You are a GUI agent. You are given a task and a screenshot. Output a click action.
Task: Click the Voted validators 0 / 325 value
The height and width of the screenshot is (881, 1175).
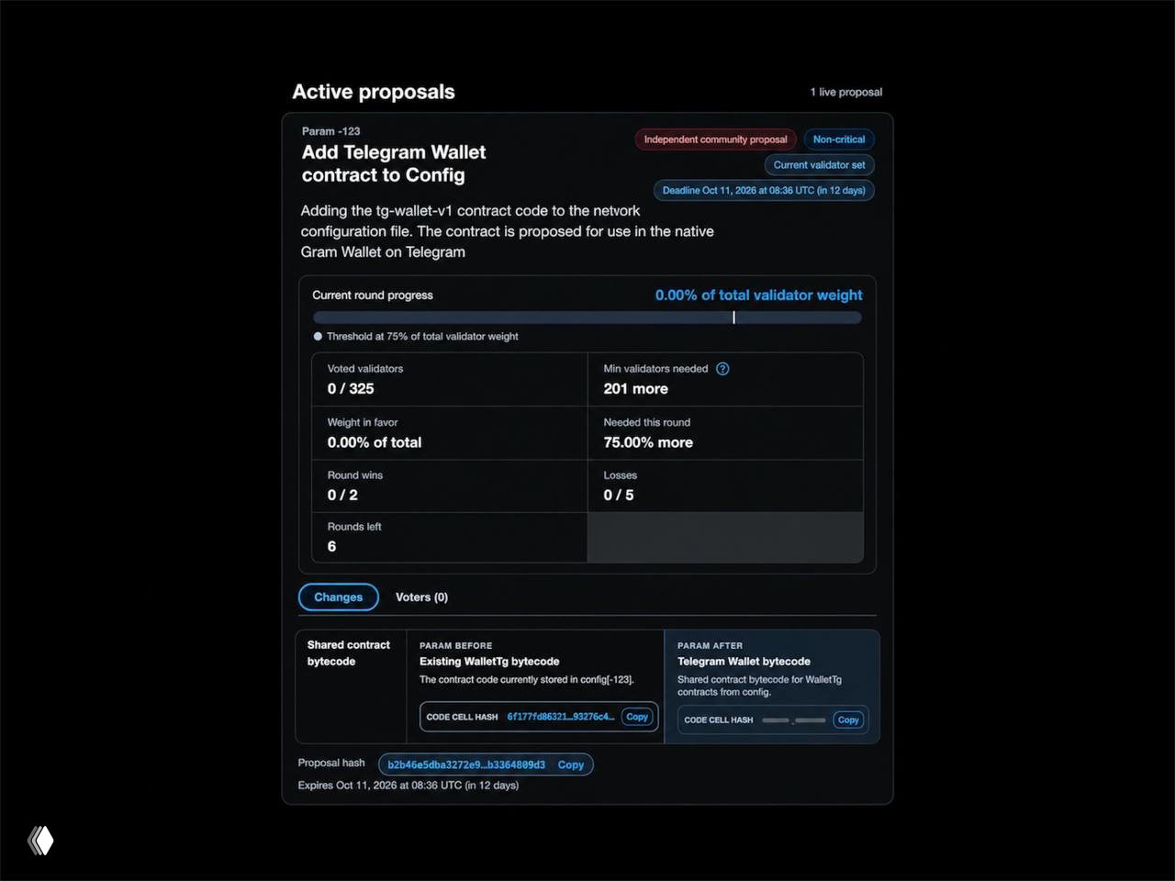(x=351, y=389)
